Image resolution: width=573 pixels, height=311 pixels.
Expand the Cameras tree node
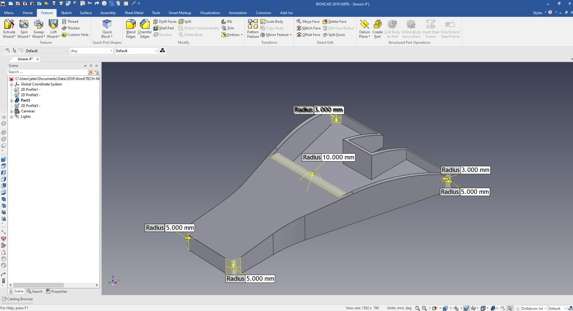(x=12, y=111)
